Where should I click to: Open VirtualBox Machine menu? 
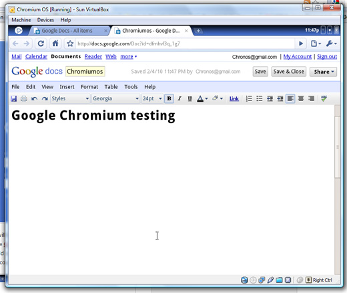click(21, 20)
